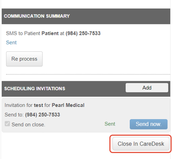This screenshot has width=173, height=159.
Task: Toggle the Send on close checkbox
Action: [7, 124]
